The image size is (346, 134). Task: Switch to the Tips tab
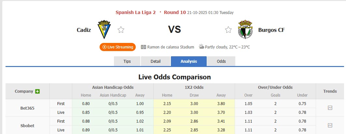(x=127, y=61)
